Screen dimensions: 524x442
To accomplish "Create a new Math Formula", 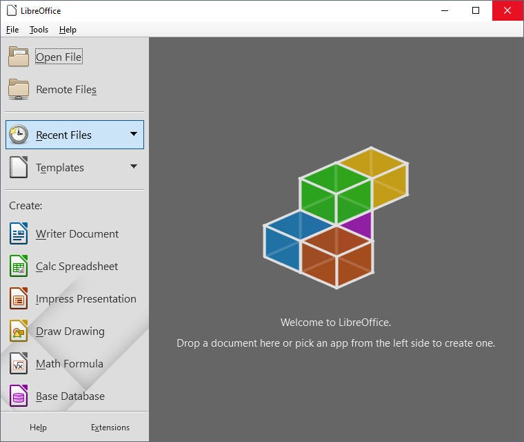I will [70, 364].
